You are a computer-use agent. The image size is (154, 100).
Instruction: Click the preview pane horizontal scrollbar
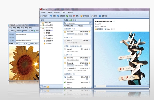(122, 86)
